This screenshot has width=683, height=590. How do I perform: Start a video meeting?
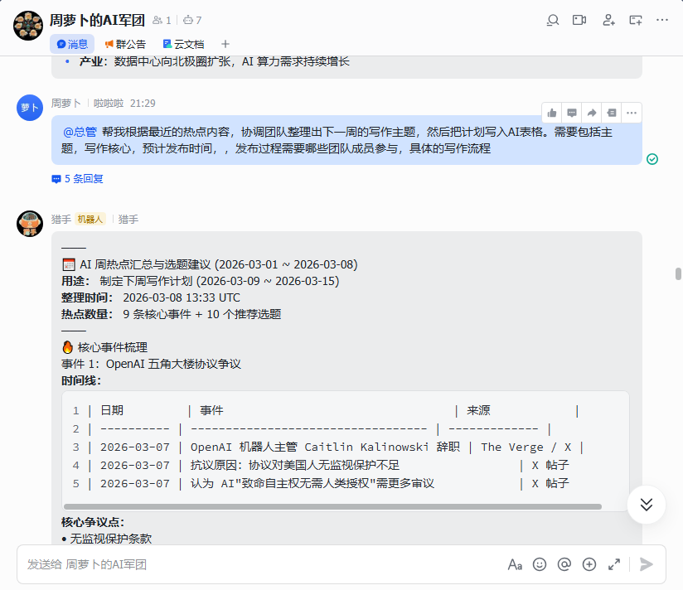pyautogui.click(x=579, y=20)
